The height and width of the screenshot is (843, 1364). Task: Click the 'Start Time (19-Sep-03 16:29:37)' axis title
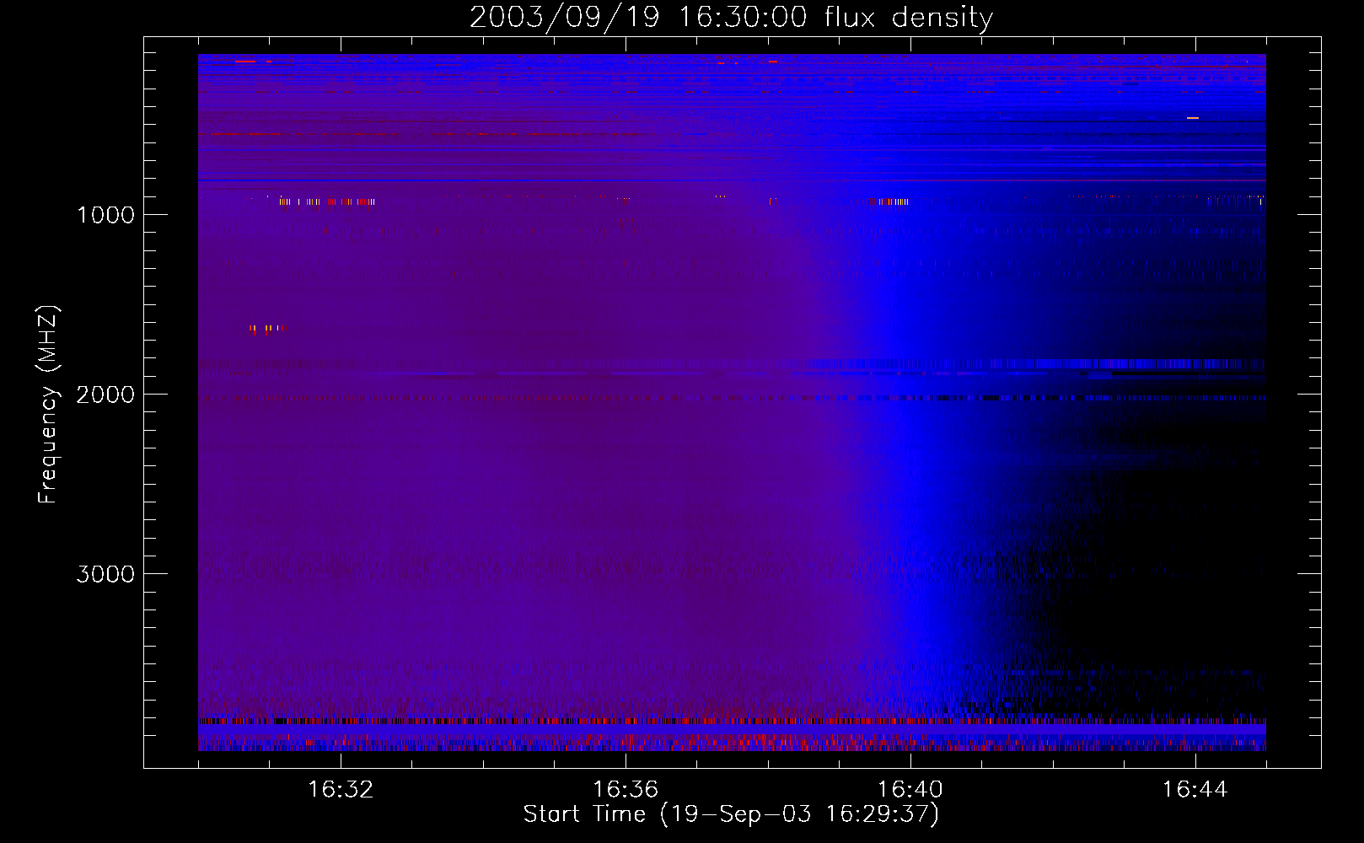click(731, 814)
